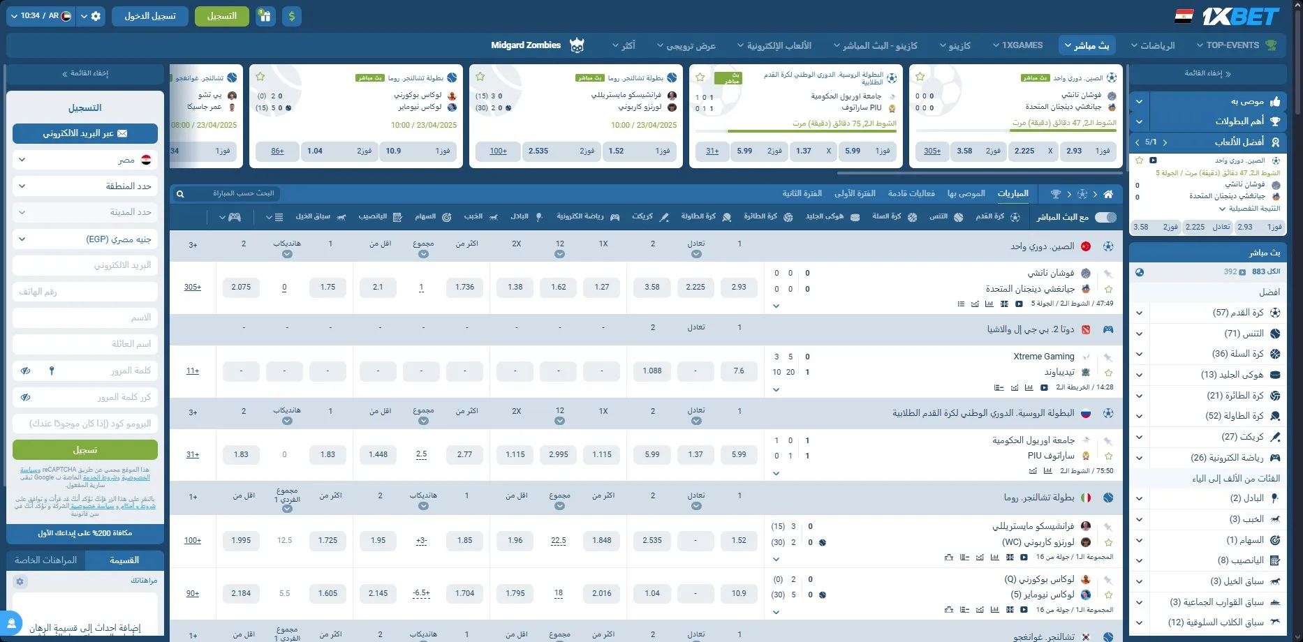Click the رقم الهاتف input field
The image size is (1303, 642).
point(85,292)
